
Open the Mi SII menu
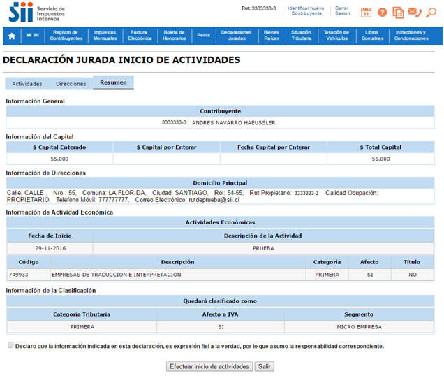32,35
